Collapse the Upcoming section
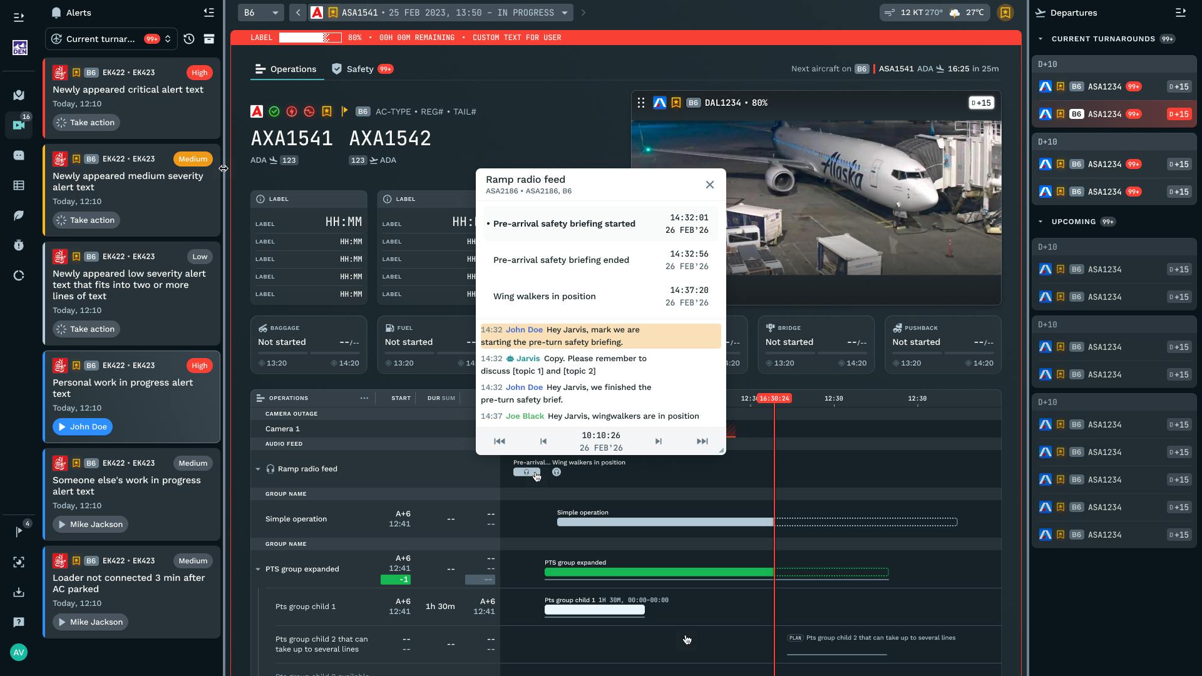The height and width of the screenshot is (676, 1202). pos(1040,222)
